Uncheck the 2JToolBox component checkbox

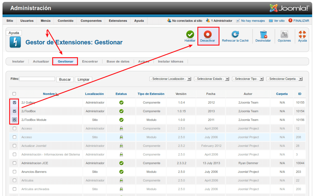click(x=15, y=111)
